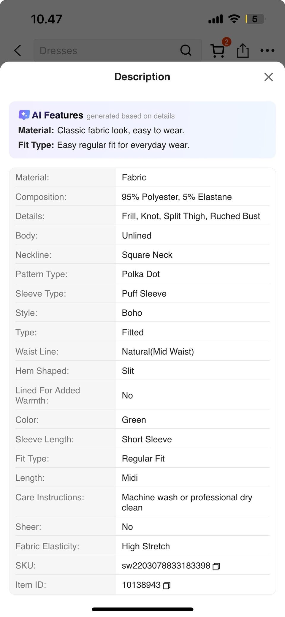The image size is (285, 617).
Task: Open the three-dot more menu
Action: click(267, 50)
